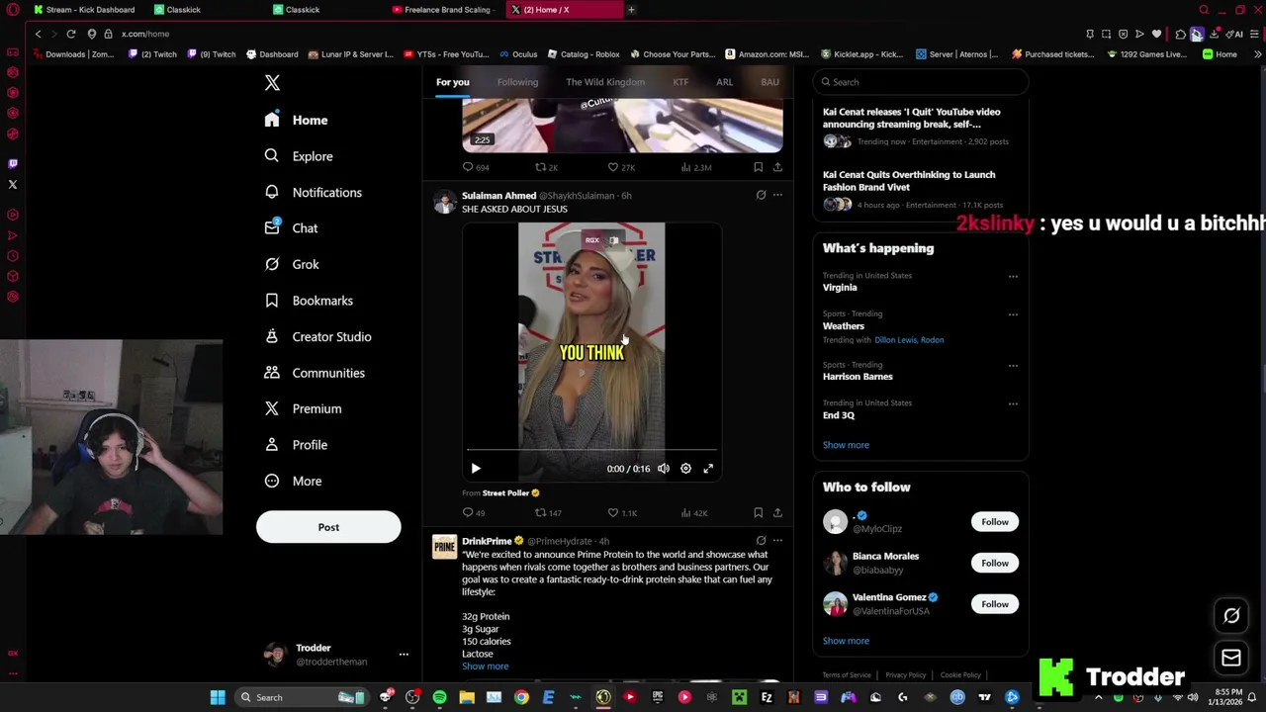Open Grok explain icon on Sulaiman Ahmed post
This screenshot has height=712, width=1266.
click(x=761, y=196)
